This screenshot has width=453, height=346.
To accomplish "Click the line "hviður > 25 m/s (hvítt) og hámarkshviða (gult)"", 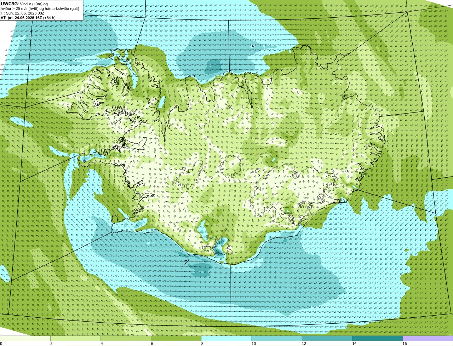I will click(x=40, y=8).
